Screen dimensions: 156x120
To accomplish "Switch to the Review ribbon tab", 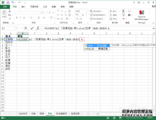I will (62, 7).
